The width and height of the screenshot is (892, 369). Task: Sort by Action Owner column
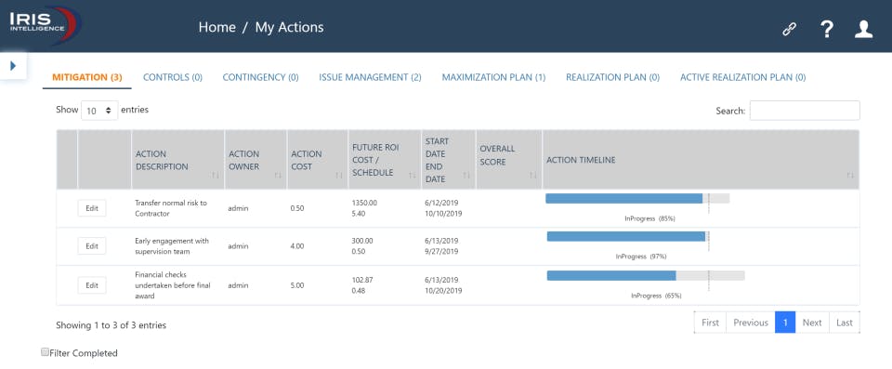[256, 161]
